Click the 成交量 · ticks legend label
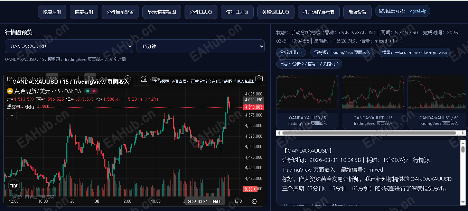This screenshot has height=211, width=468. coord(21,107)
